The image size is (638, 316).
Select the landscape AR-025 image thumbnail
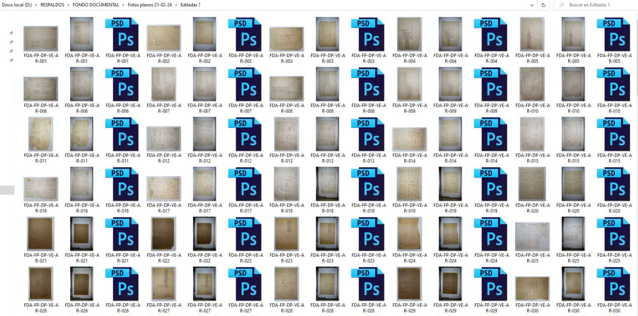pos(532,236)
